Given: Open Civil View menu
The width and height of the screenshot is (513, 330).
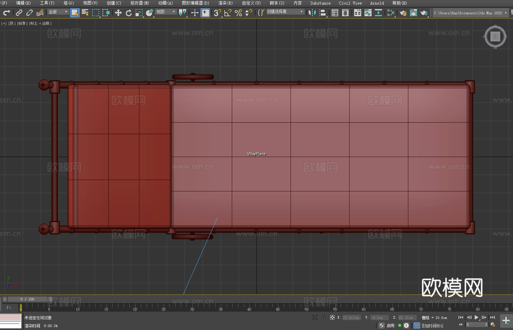Looking at the screenshot, I should pos(350,3).
